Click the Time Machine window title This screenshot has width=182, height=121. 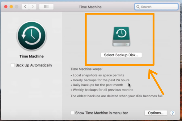coord(90,7)
